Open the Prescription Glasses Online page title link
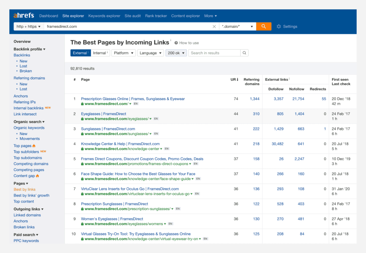 pyautogui.click(x=133, y=99)
